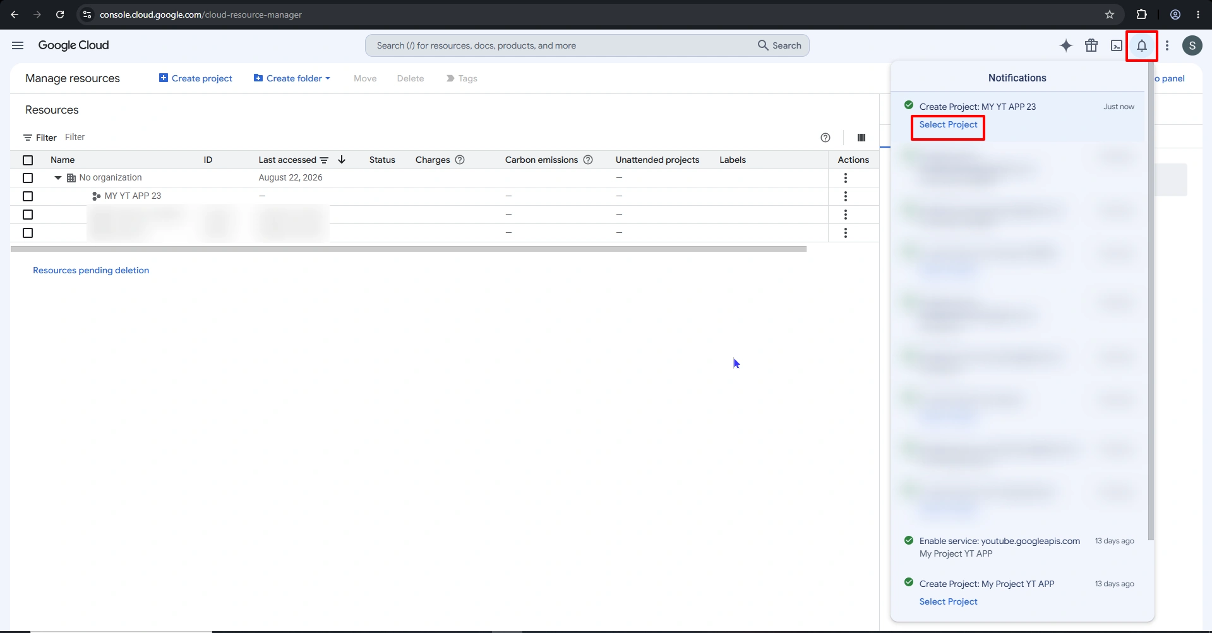
Task: Select the MY YT APP 23 project name
Action: point(133,196)
